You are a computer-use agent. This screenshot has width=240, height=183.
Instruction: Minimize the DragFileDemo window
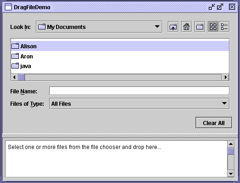click(x=212, y=7)
